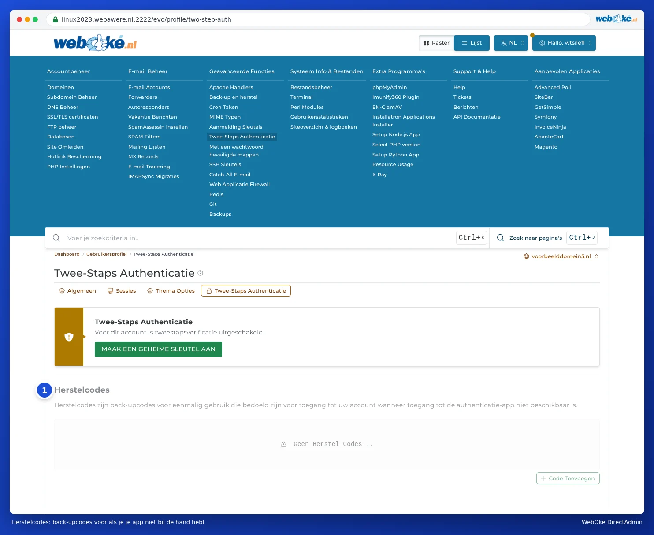
Task: Click the help question mark beside the page title
Action: point(201,273)
